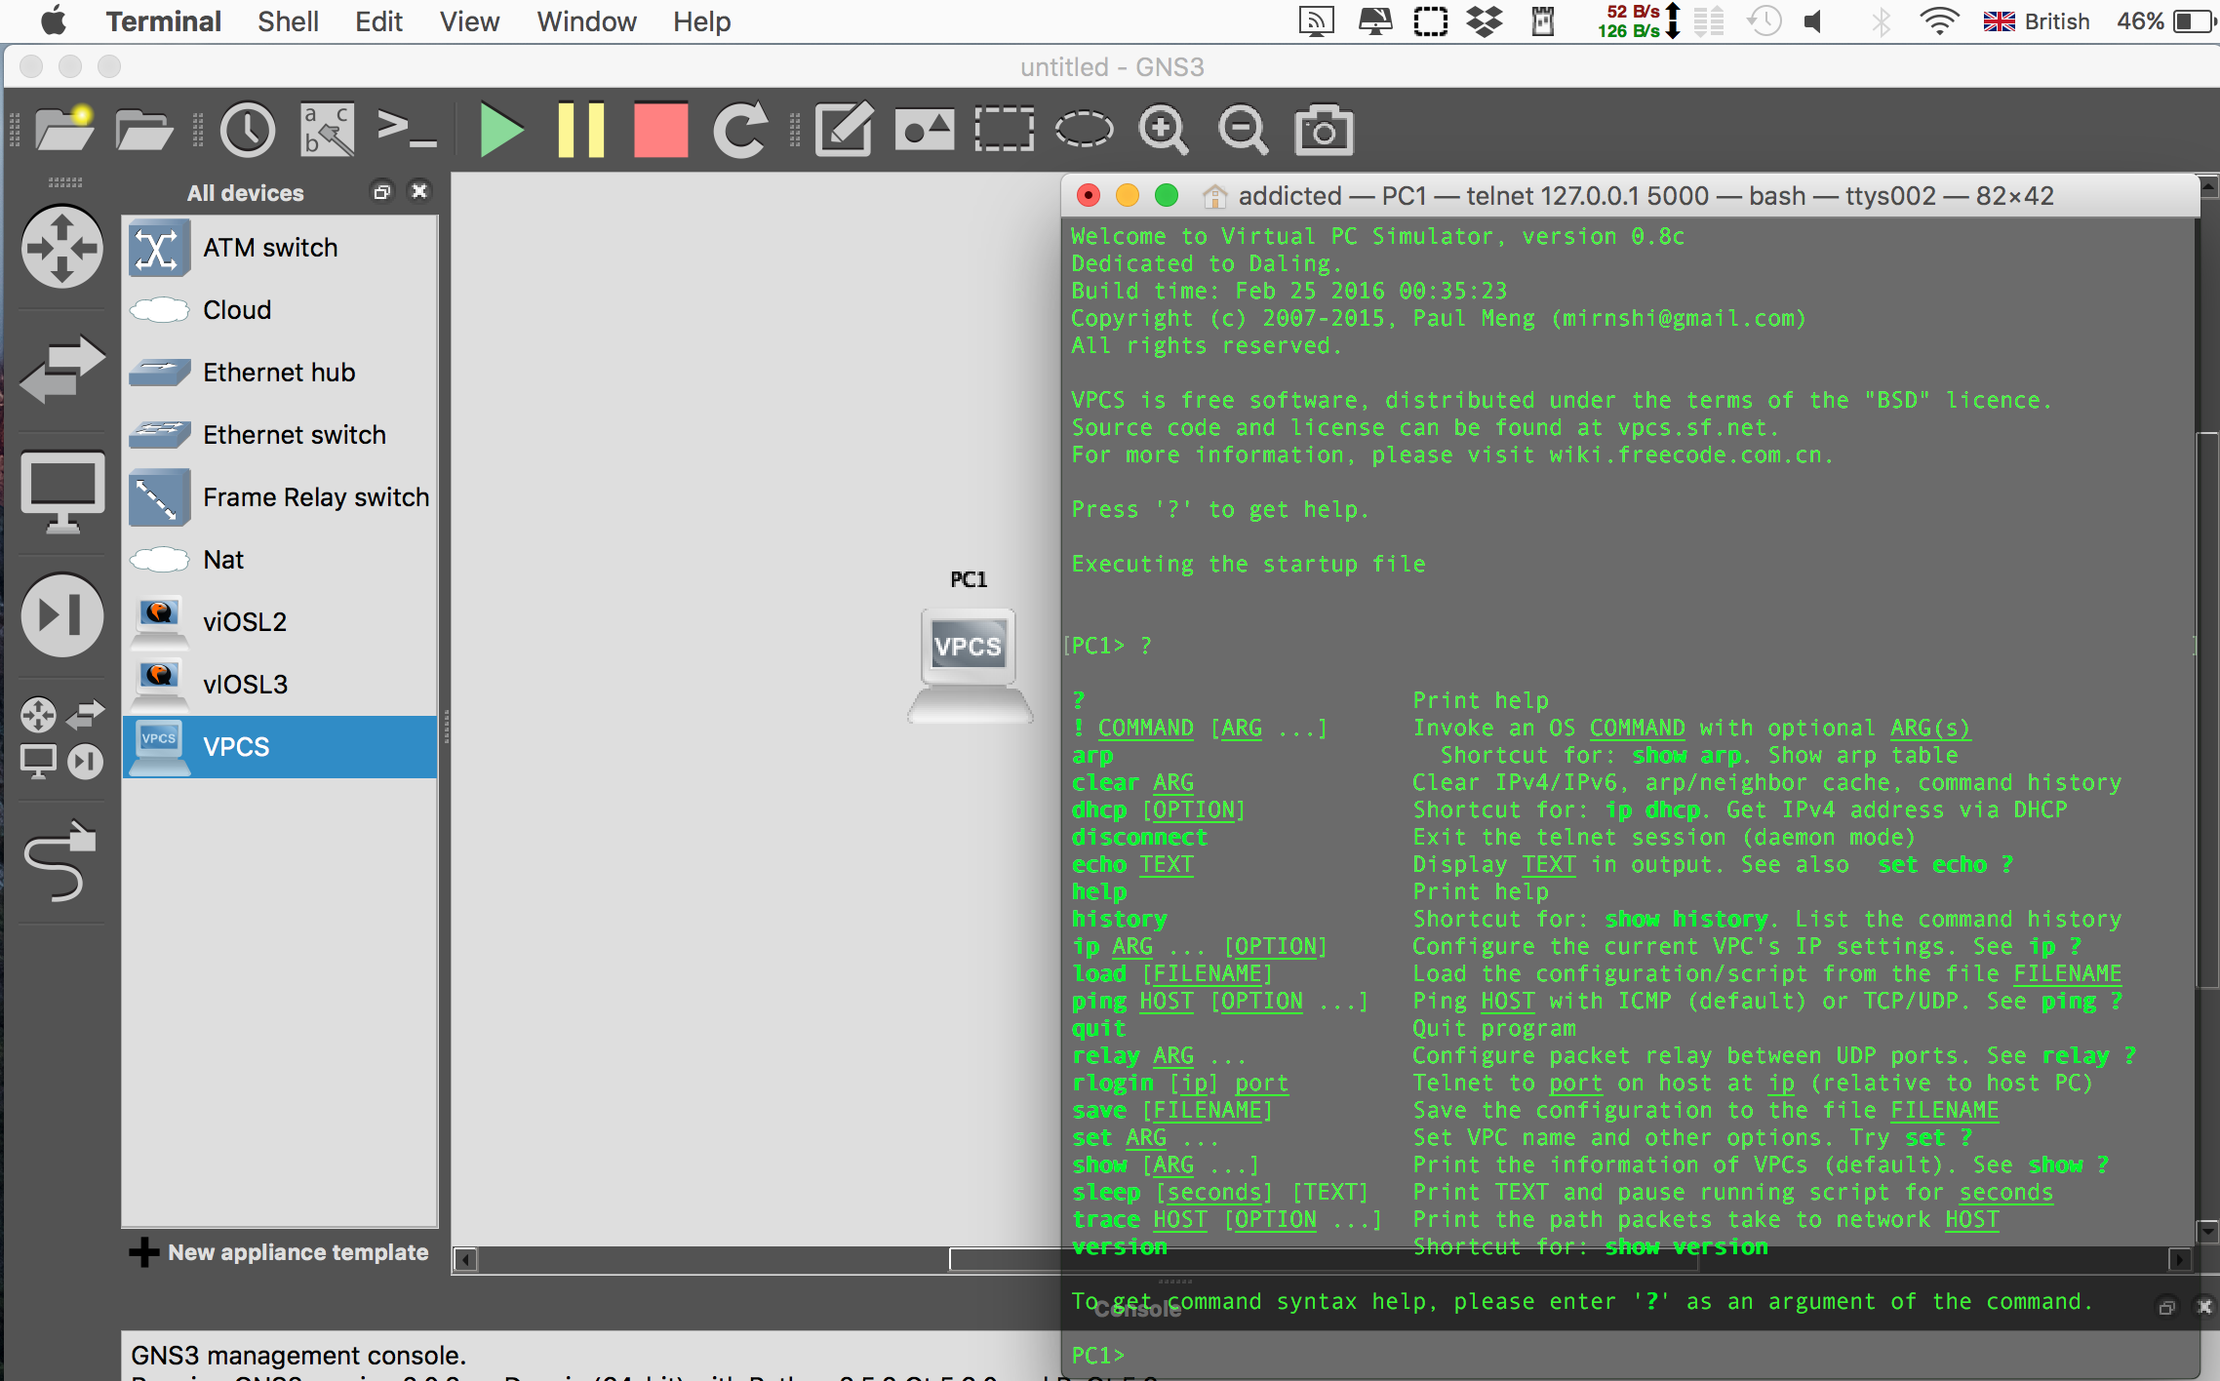Browse end devices monitor icon
Screen dimensions: 2220x1381
62,492
